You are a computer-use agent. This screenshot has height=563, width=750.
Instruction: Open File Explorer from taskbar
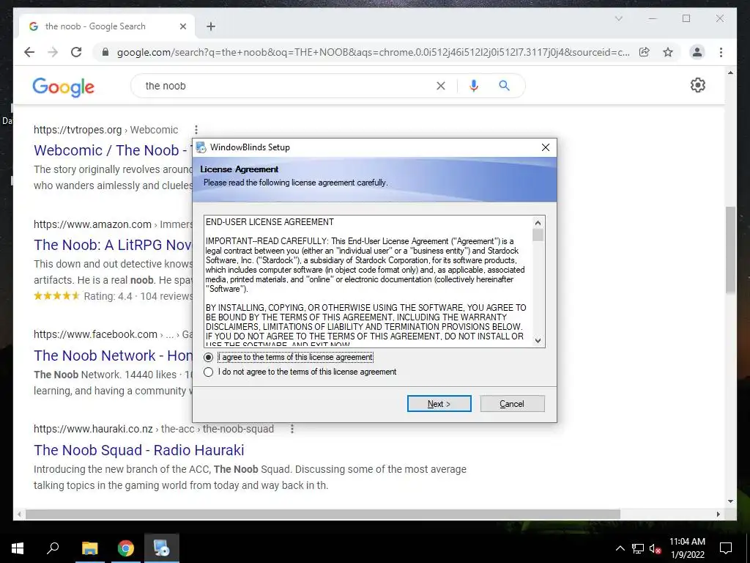pos(89,548)
